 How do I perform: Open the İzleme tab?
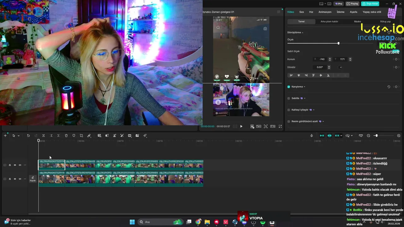341,12
